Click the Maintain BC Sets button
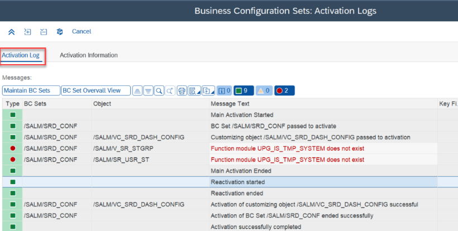Image resolution: width=458 pixels, height=231 pixels. click(31, 91)
